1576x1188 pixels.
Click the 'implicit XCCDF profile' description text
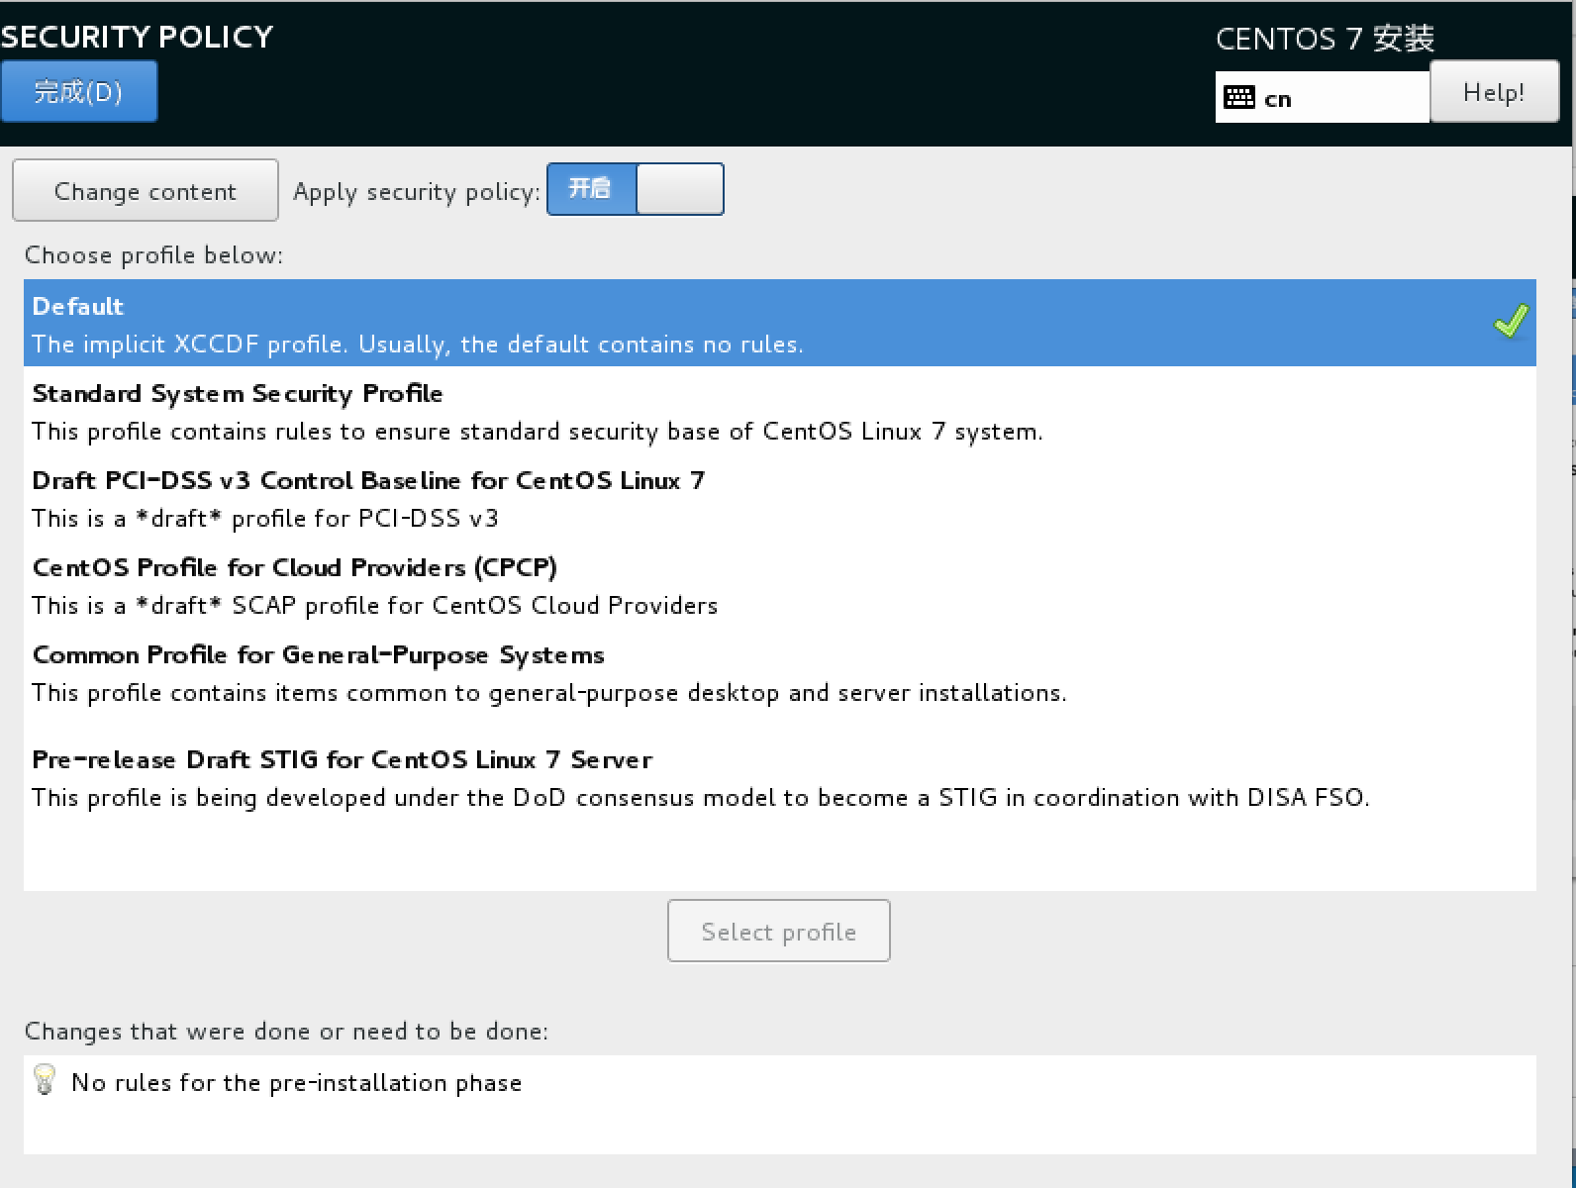point(418,345)
